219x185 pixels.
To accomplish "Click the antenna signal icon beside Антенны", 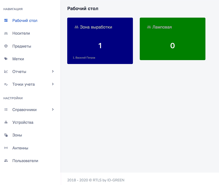I will (x=6, y=148).
